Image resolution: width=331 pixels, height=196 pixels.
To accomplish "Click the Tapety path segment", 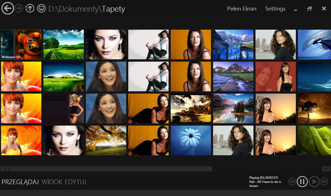I will [x=114, y=9].
